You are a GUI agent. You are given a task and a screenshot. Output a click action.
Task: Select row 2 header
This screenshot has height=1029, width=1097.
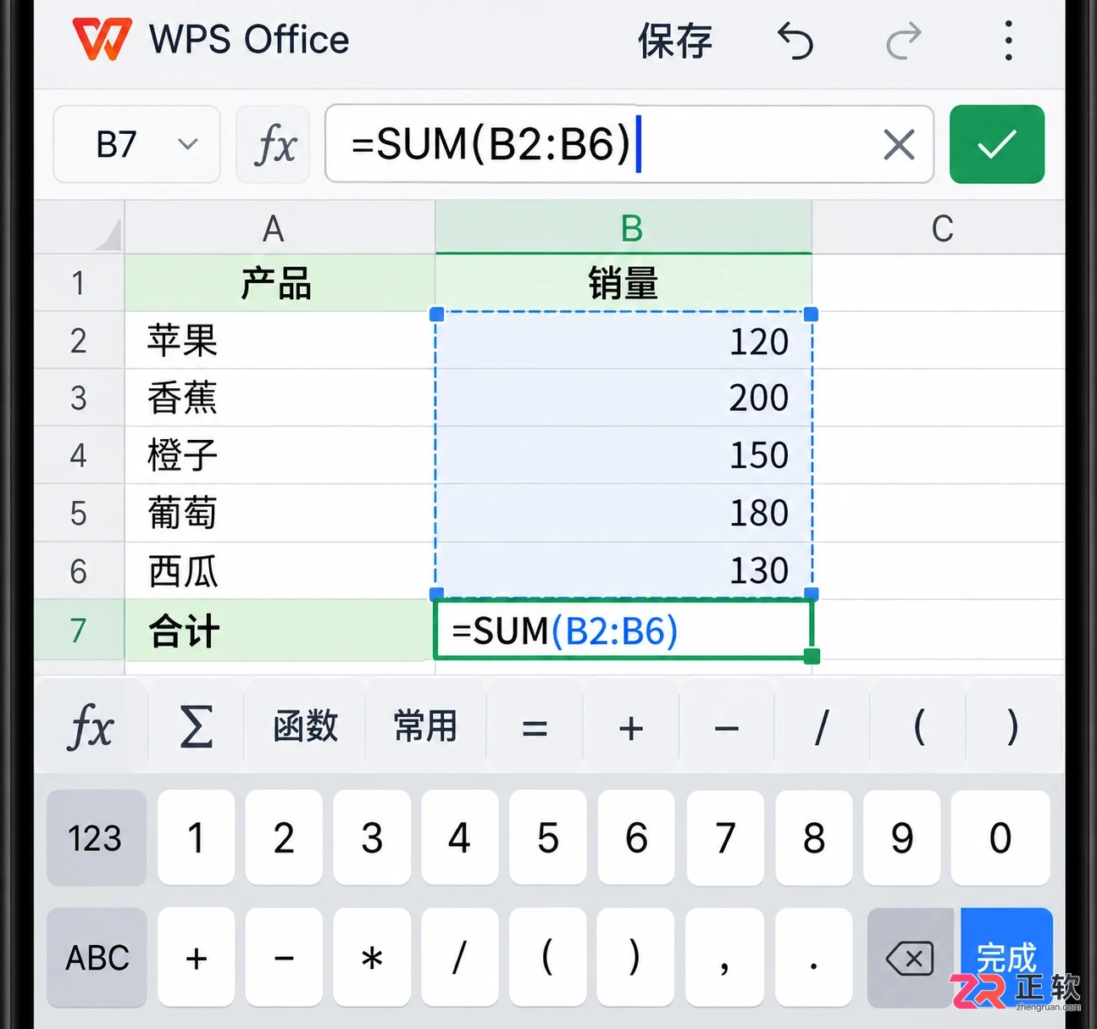pyautogui.click(x=79, y=341)
